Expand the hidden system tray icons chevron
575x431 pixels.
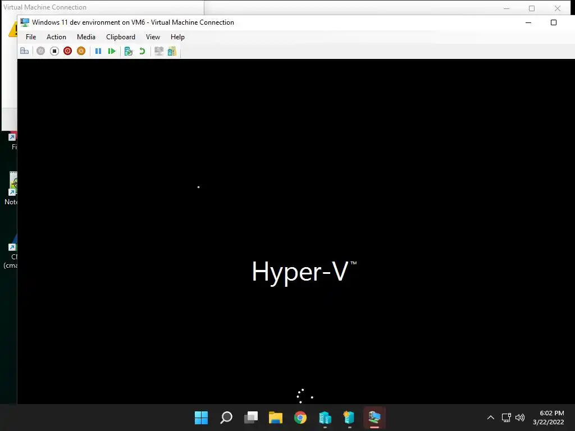tap(491, 418)
